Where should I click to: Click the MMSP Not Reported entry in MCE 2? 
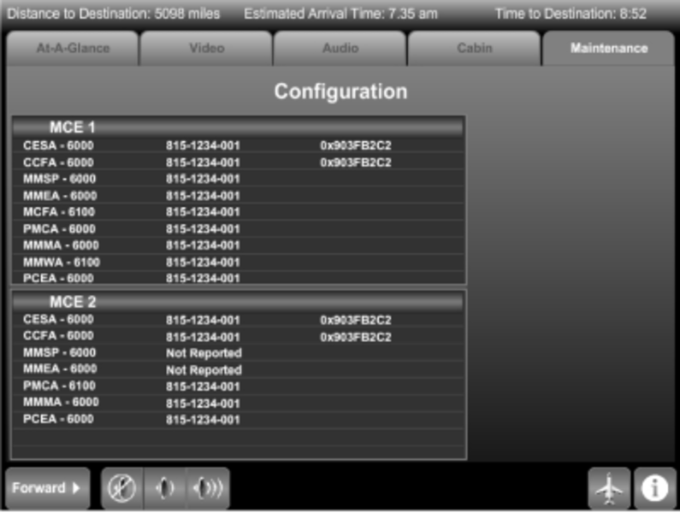[x=204, y=353]
